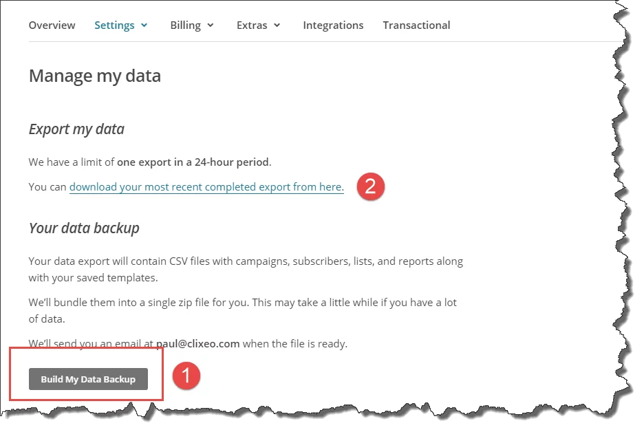Expand the Billing dropdown chevron

point(211,25)
